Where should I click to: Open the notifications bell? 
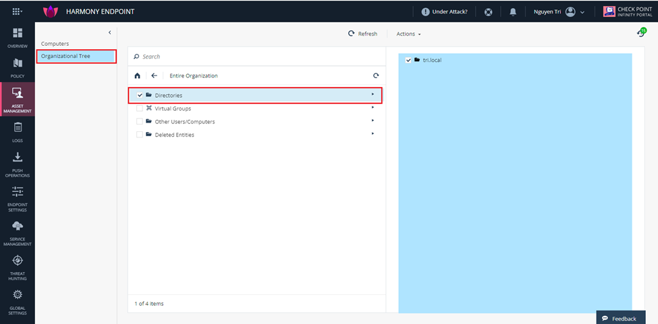tap(513, 11)
